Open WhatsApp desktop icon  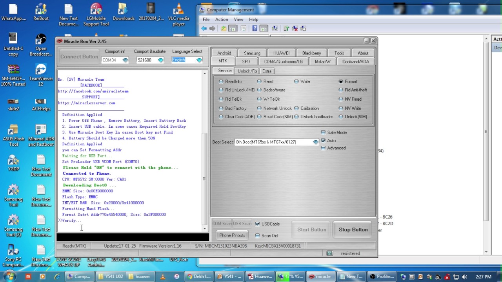pos(14,12)
